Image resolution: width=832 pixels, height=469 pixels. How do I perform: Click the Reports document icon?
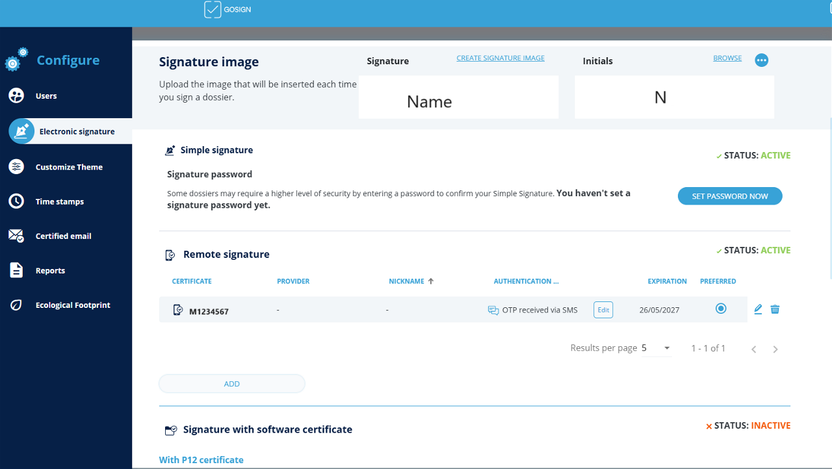[x=16, y=270]
